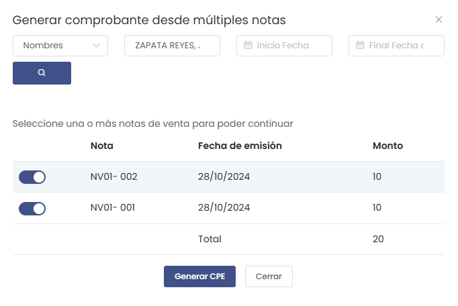Select the NV01- 001 note name
The width and height of the screenshot is (458, 306).
pos(113,208)
